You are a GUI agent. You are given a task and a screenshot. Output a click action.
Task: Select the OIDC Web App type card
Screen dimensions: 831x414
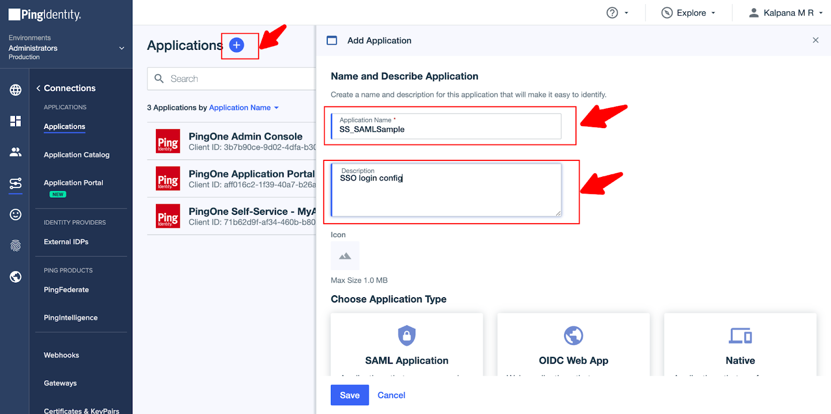[x=573, y=344]
